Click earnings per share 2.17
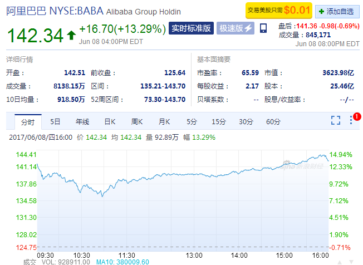Image resolution: width=363 pixels, height=265 pixels. coord(252,86)
